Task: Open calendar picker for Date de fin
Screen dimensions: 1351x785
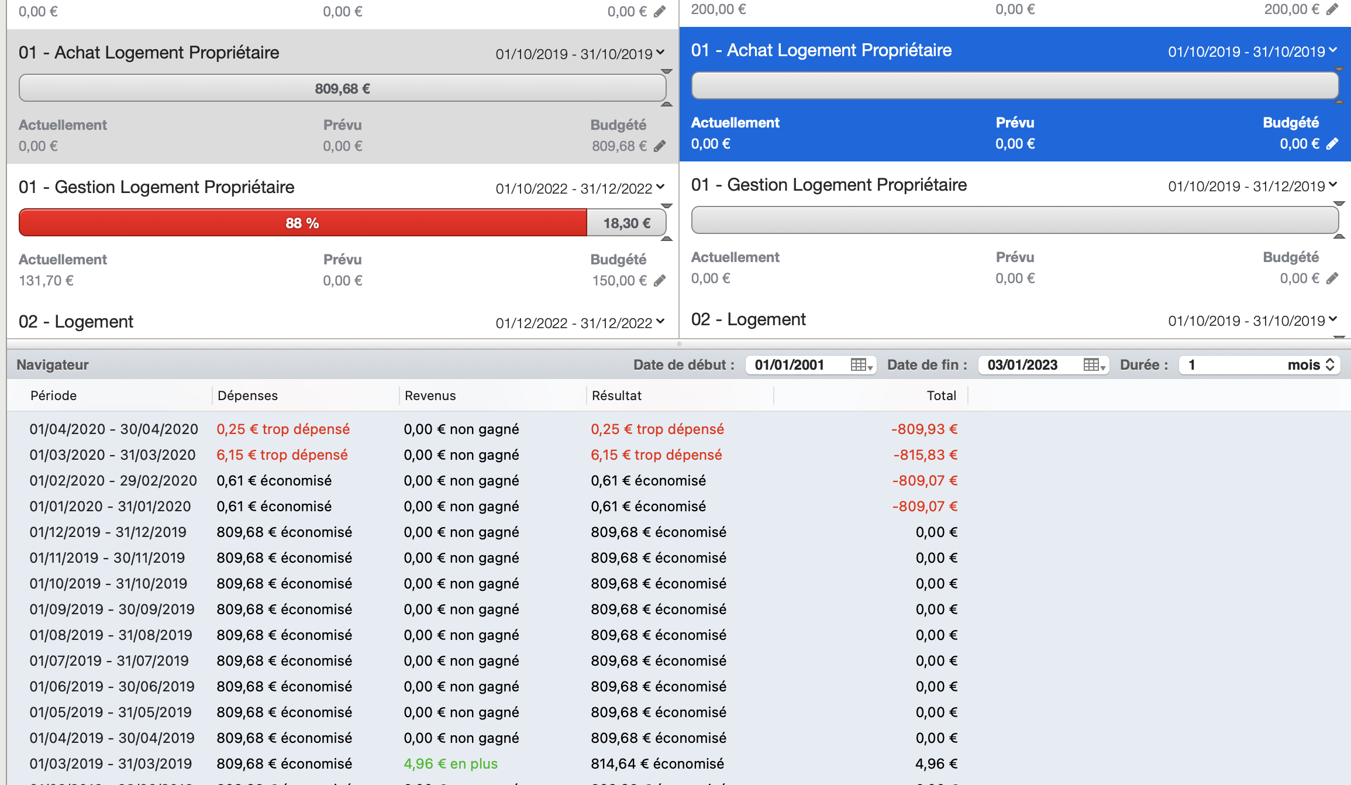Action: pos(1094,365)
